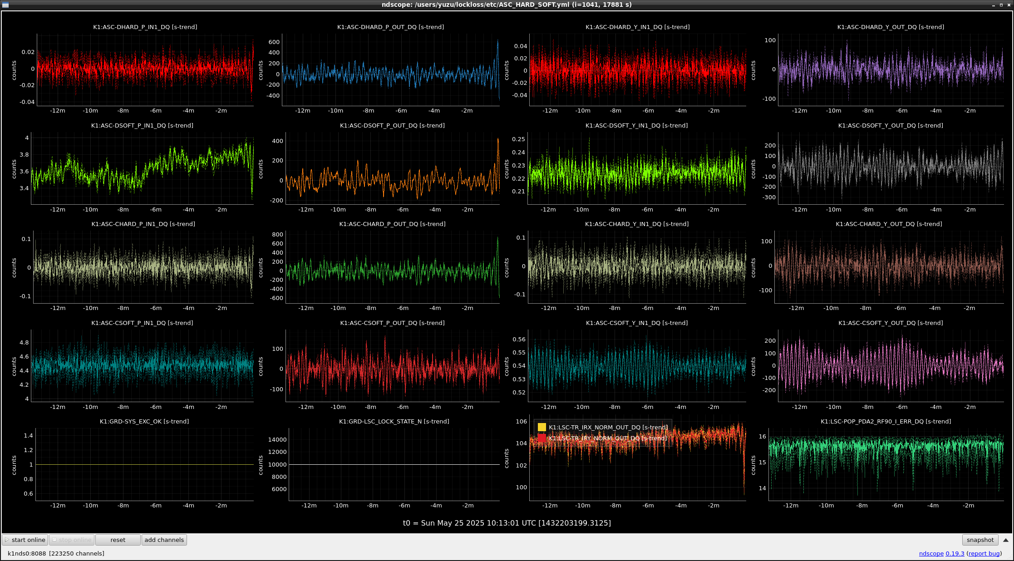The width and height of the screenshot is (1014, 561).
Task: Take a snapshot of the plots
Action: [x=980, y=540]
